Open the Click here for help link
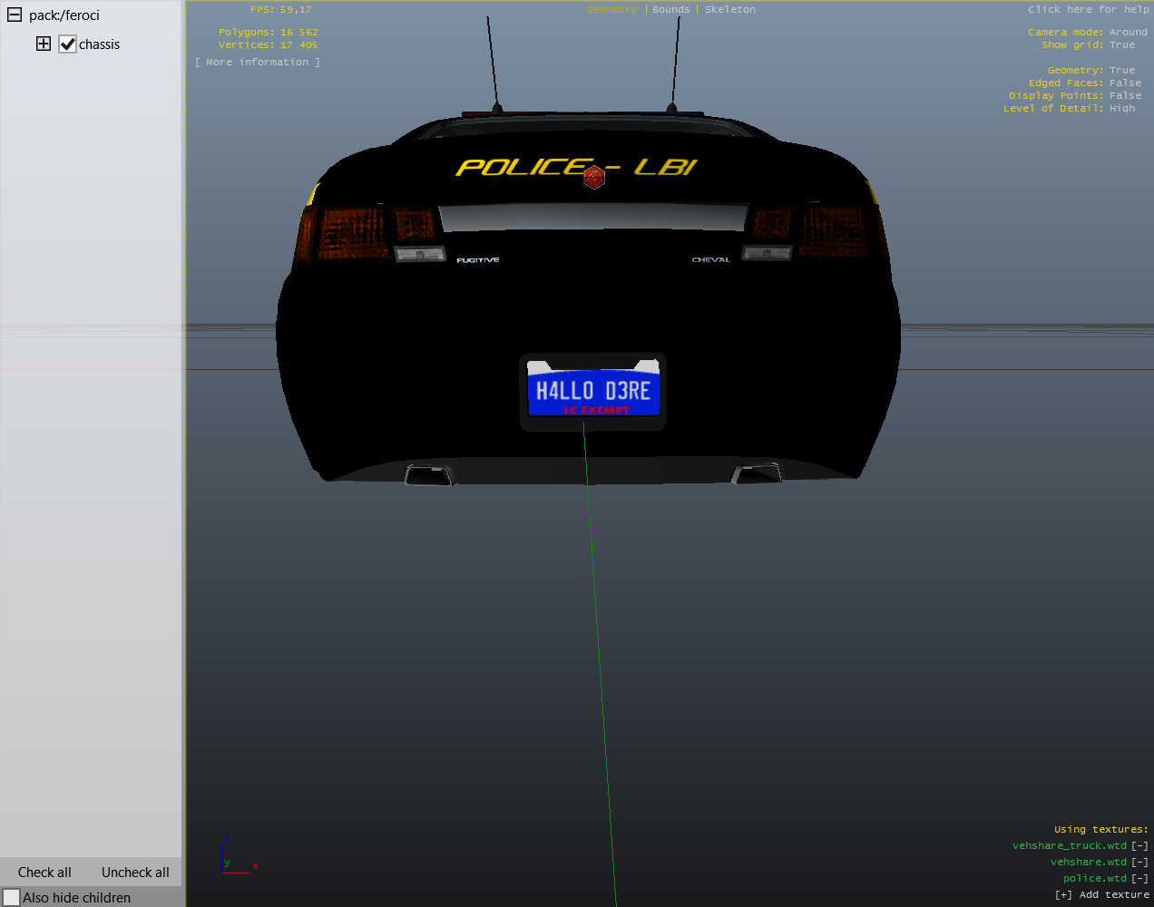 coord(1088,10)
